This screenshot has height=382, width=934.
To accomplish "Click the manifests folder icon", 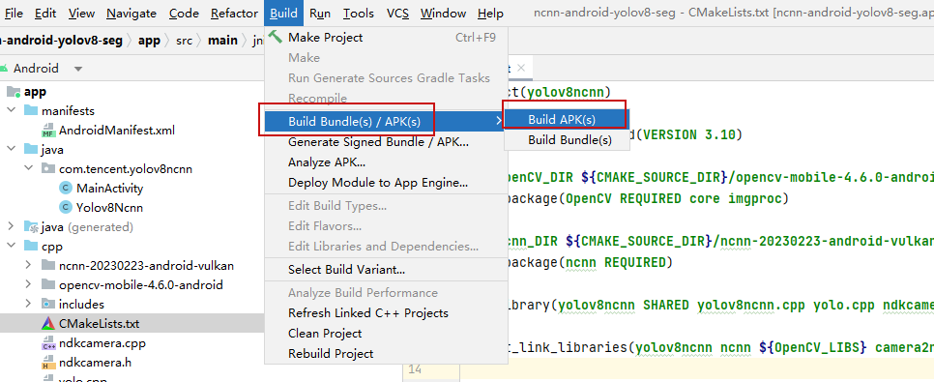I will click(x=30, y=111).
